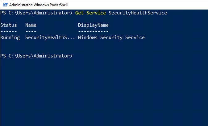Click the first prompt's 'PS C:\Users\Administrator>' text
208x126 pixels.
[x=36, y=13]
